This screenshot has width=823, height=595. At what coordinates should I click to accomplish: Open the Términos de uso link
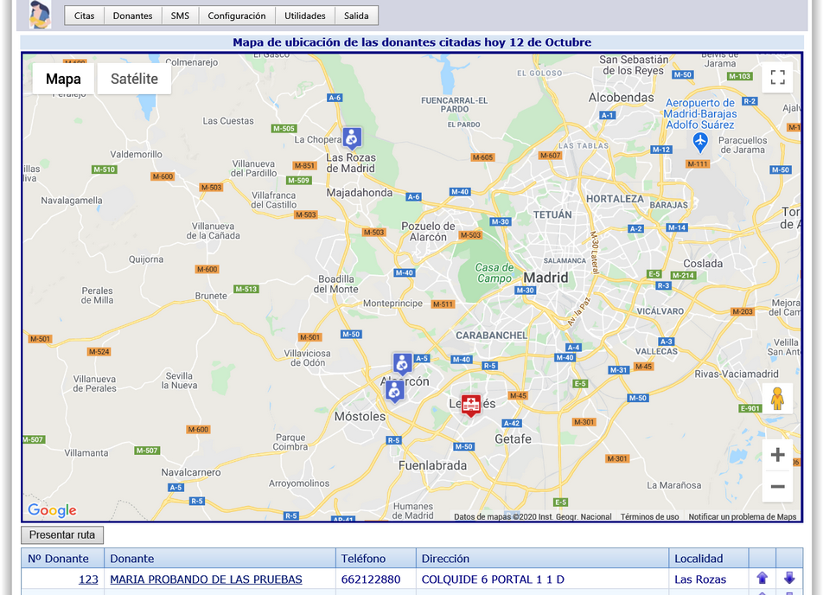(x=650, y=517)
